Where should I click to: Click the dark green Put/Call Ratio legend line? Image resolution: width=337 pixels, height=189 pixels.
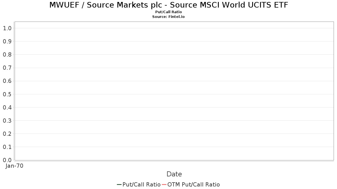(119, 185)
